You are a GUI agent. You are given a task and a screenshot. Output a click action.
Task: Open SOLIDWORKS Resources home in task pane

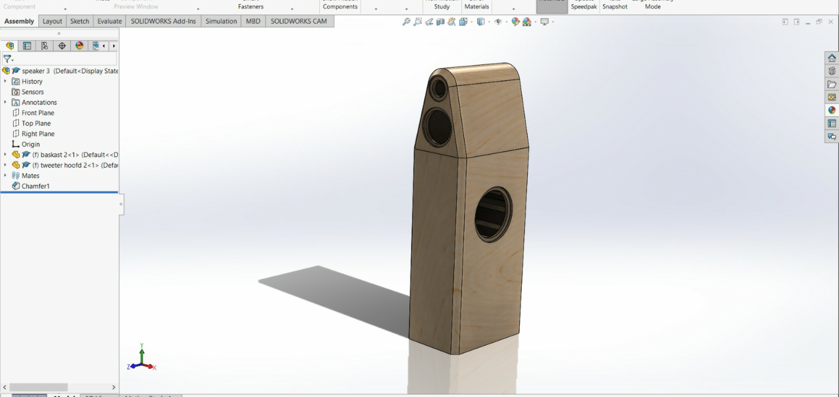click(x=832, y=58)
